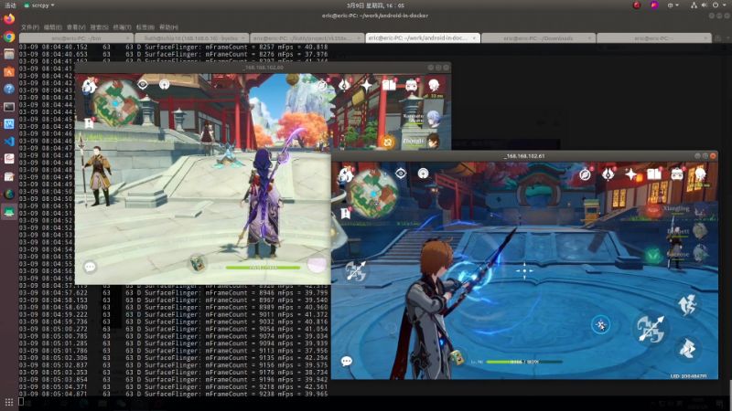
Task: Switch to terminal tab eric@eric-PC: ~/bin
Action: click(x=76, y=38)
